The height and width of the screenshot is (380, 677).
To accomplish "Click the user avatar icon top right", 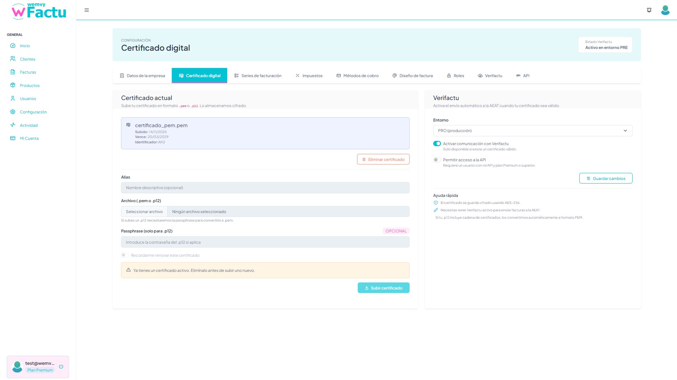I will (665, 10).
